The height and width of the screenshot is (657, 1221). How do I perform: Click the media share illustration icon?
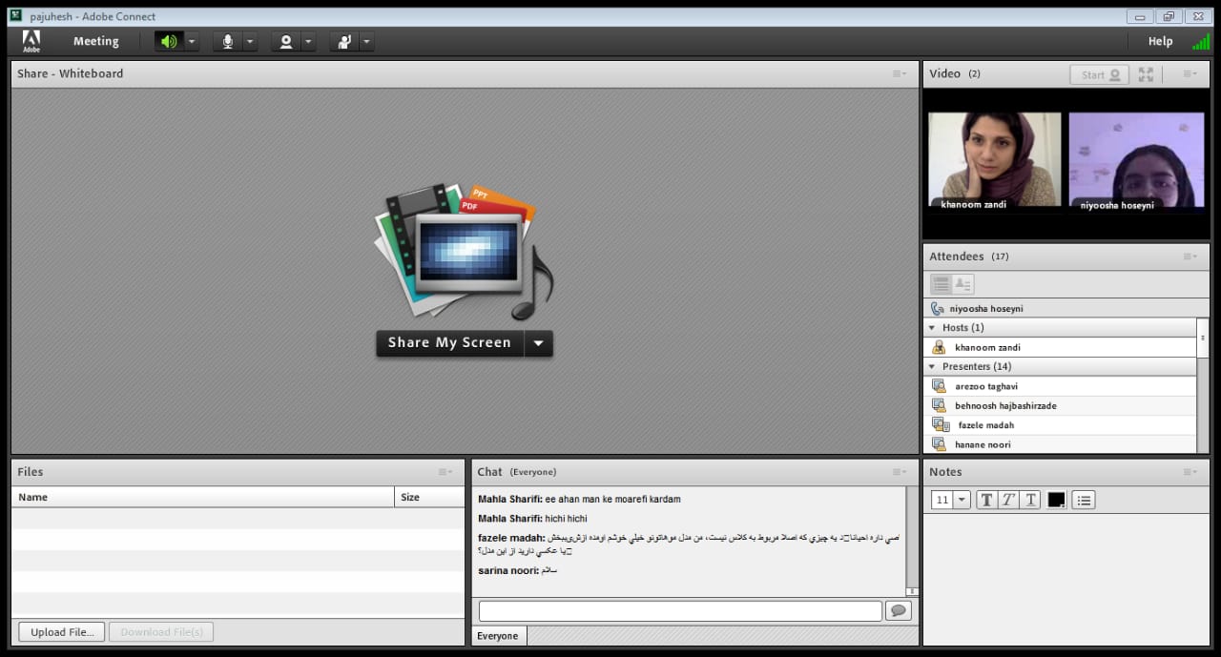click(463, 251)
